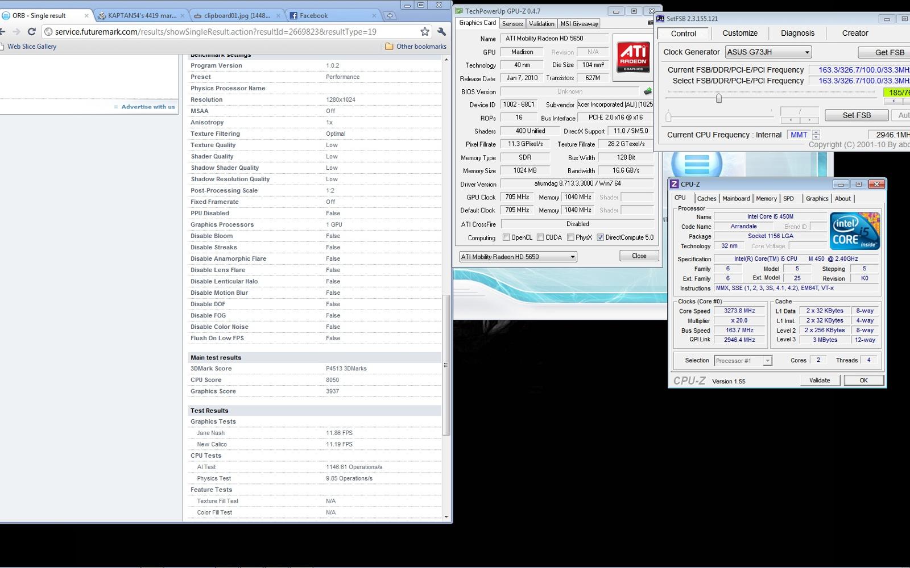Screen dimensions: 910x568
Task: Click the Facebook favicon on its tab
Action: (293, 16)
